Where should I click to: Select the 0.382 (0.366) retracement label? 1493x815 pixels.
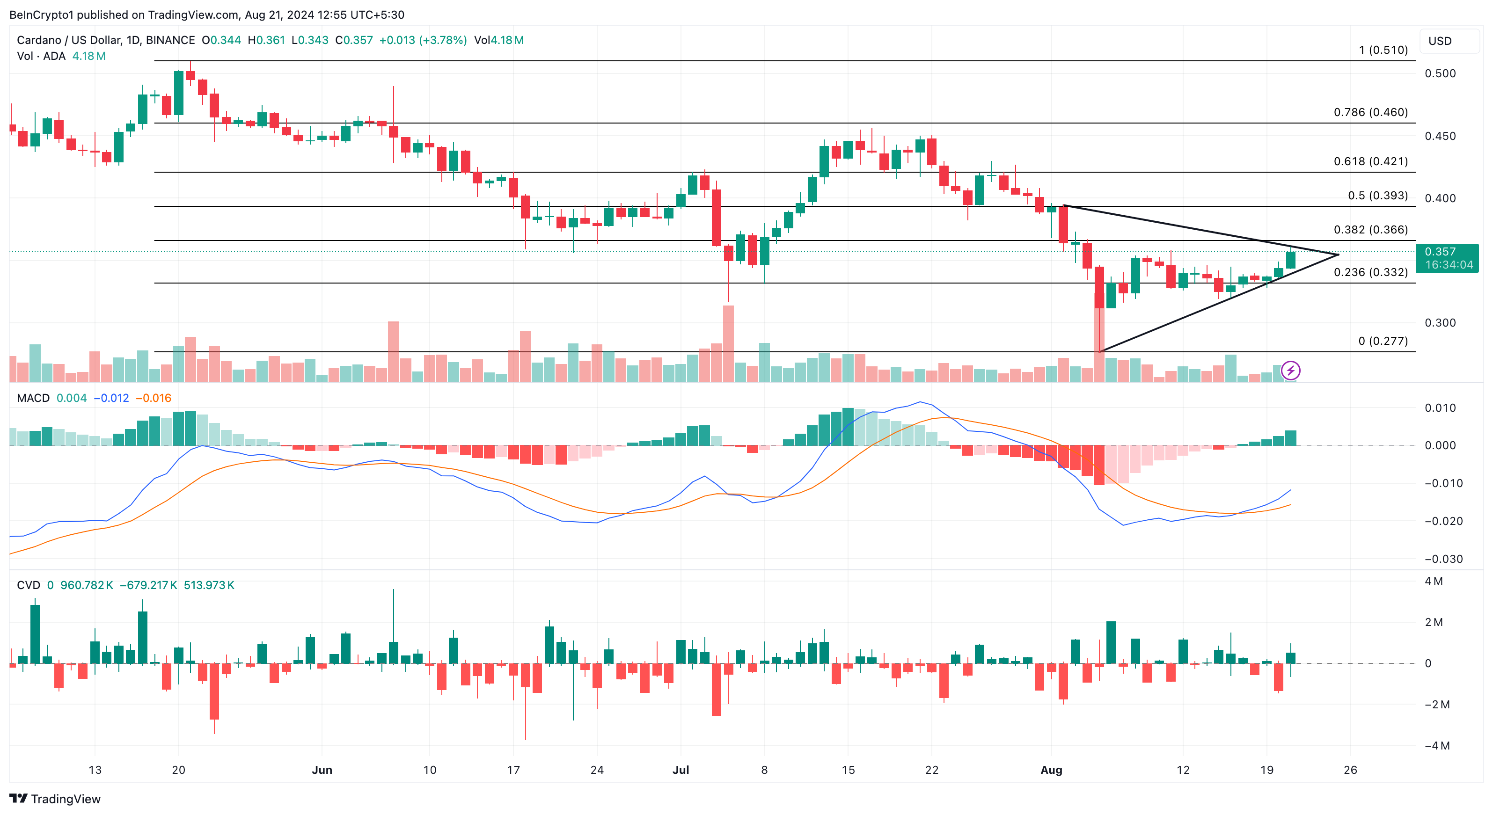pyautogui.click(x=1370, y=229)
